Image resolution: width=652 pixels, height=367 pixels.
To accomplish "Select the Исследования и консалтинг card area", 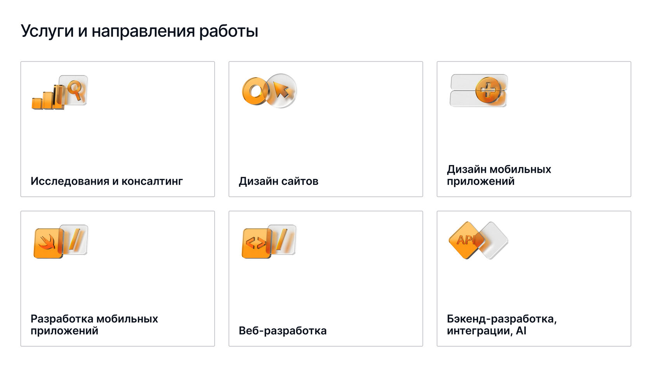I will pyautogui.click(x=118, y=129).
